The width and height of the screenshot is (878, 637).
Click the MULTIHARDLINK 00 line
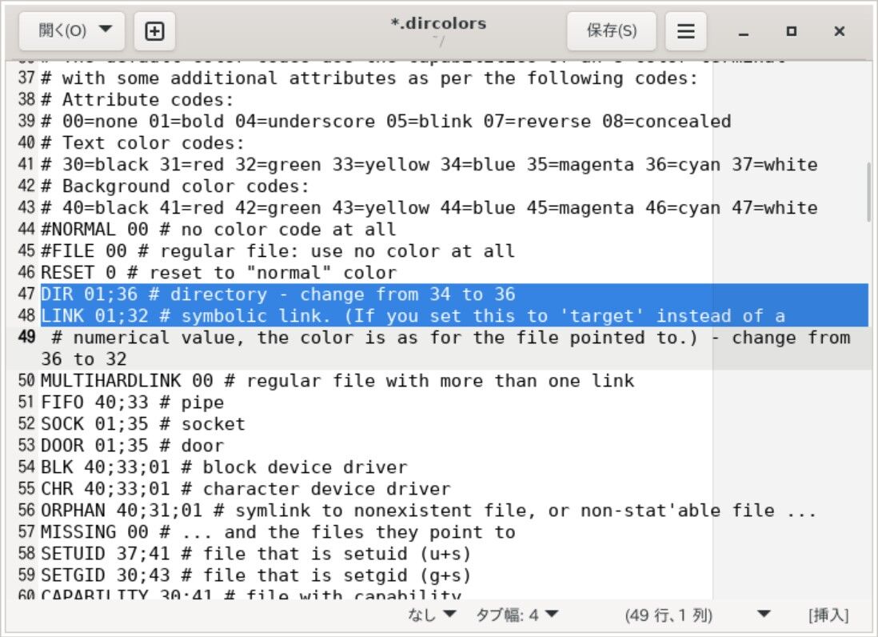point(240,380)
